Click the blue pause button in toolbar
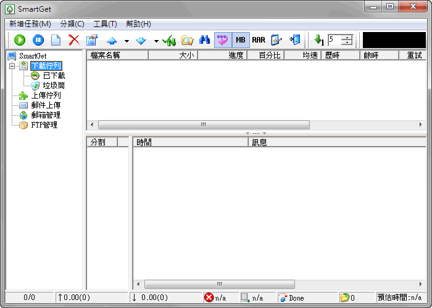Screen dimensions: 432x308 38,40
